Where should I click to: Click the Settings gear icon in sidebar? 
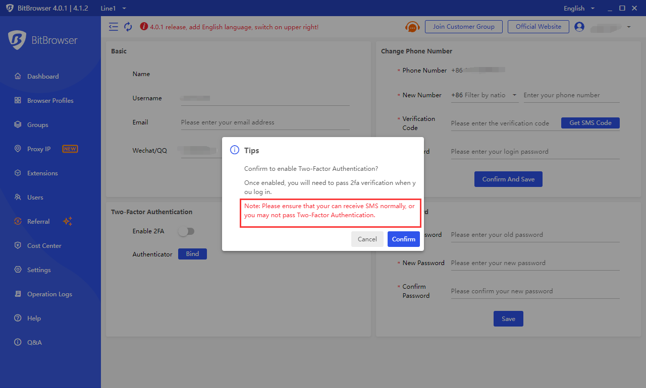[x=18, y=270]
